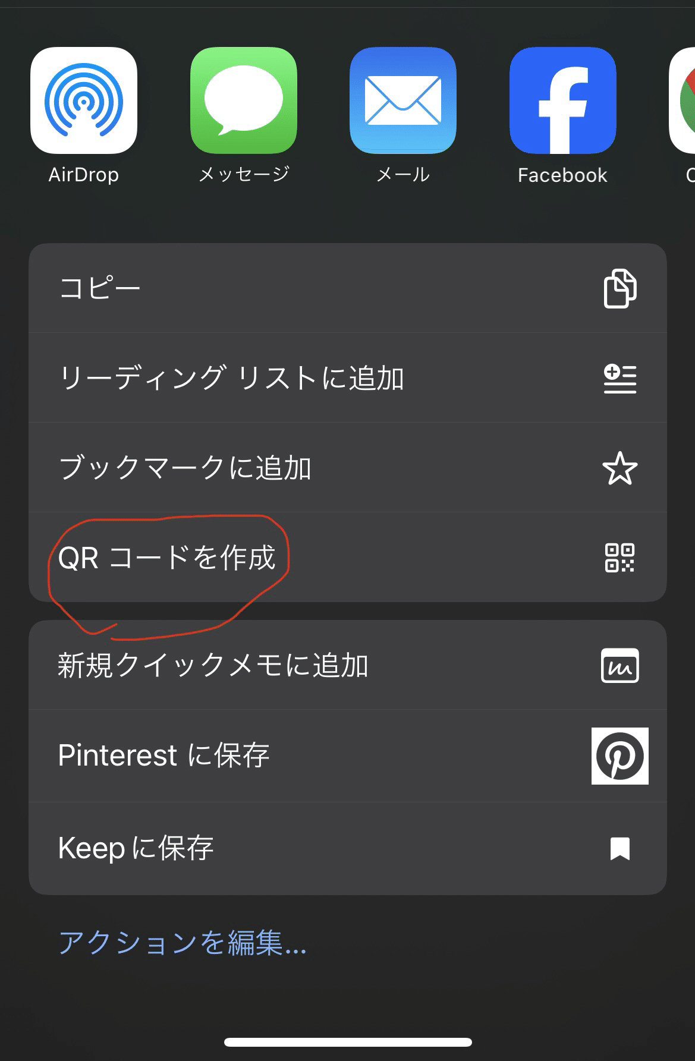Select Pinterest に保存 option

tap(348, 756)
